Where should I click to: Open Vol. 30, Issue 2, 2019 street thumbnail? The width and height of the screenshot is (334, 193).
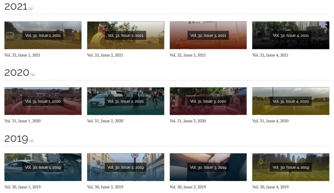point(126,167)
